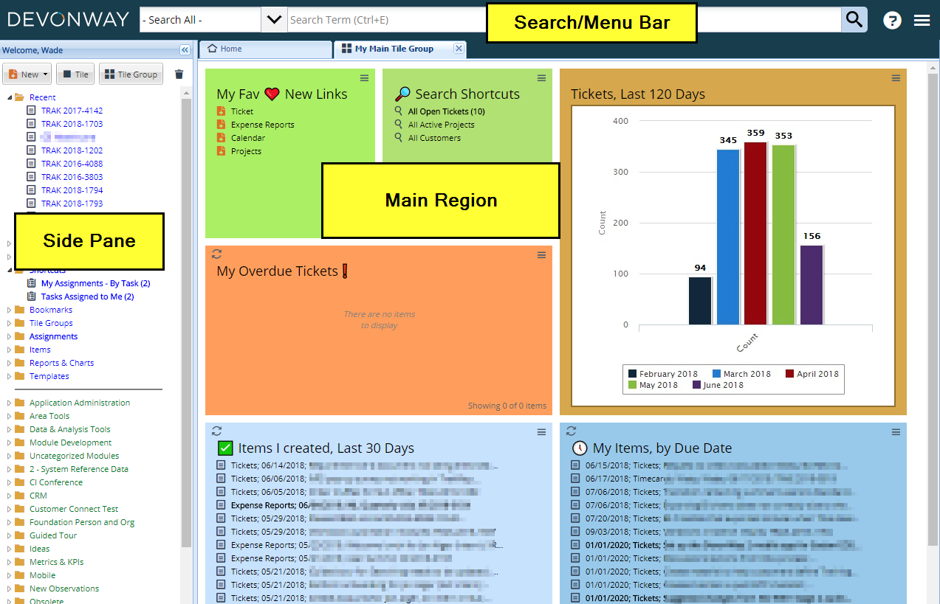Screen dimensions: 940x604
Task: Click the Expense Reports new-item icon
Action: tap(221, 125)
